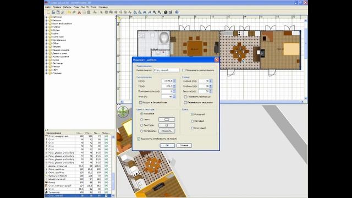Open the 'Вид 3D' menu
Viewport: 352px width, 198px height.
tap(85, 7)
